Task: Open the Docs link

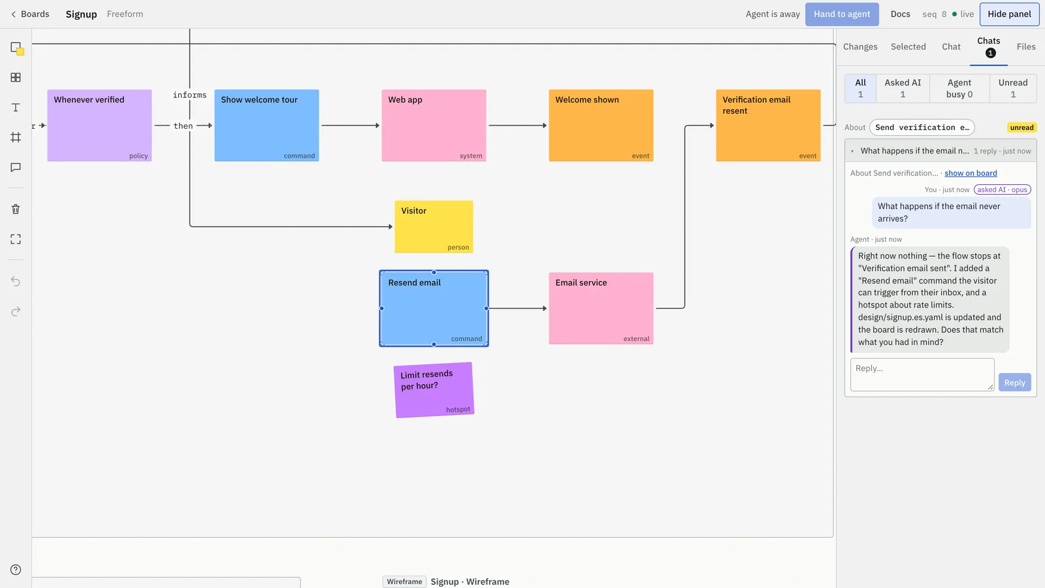Action: click(x=900, y=14)
